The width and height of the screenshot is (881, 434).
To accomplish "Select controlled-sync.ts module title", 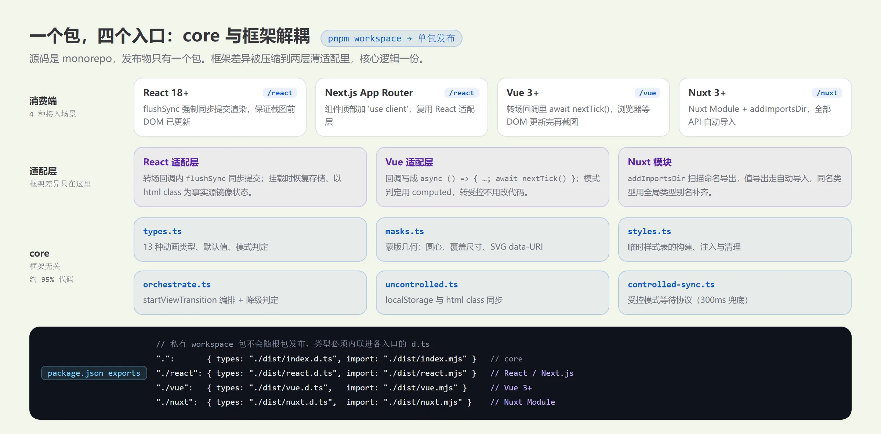I will pyautogui.click(x=671, y=284).
